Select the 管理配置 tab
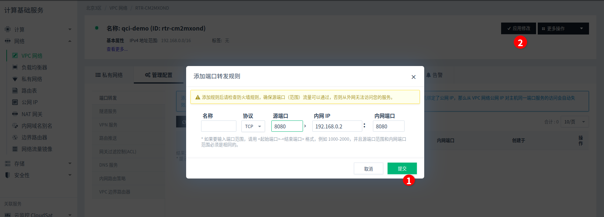Screen dimensions: 604x217 point(158,75)
